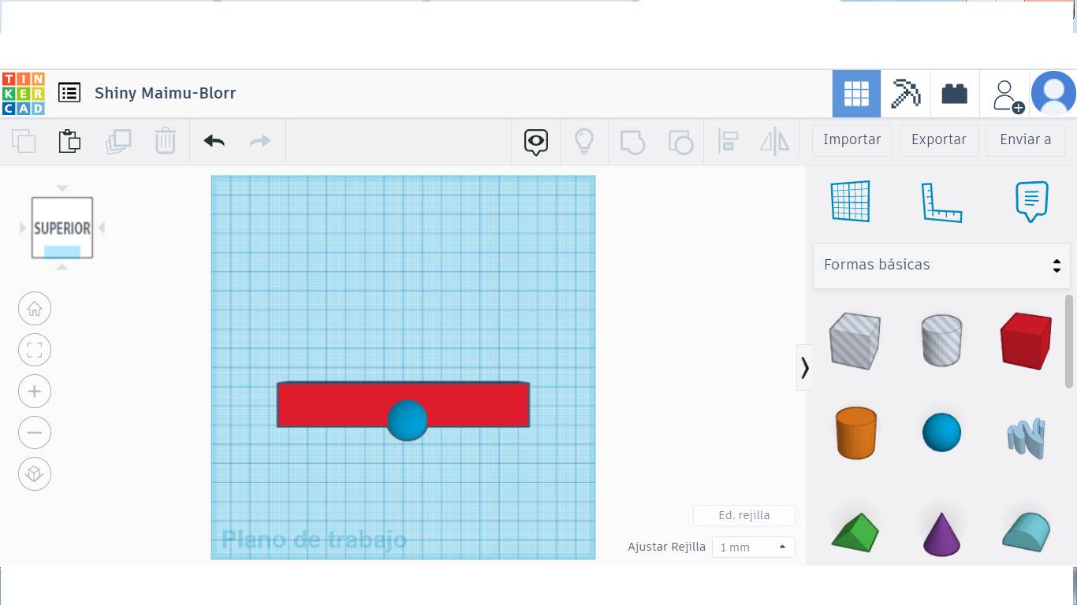Click the shapes panel scrollbar
1077x605 pixels.
(1069, 341)
